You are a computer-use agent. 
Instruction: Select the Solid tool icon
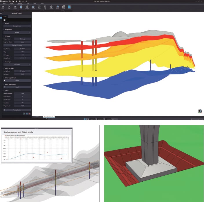pyautogui.click(x=21, y=7)
